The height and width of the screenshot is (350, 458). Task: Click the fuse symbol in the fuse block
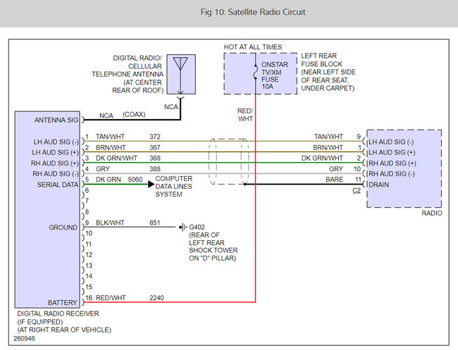click(x=255, y=72)
